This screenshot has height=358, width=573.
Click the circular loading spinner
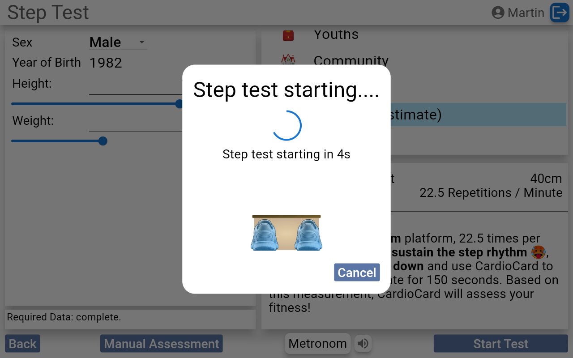pyautogui.click(x=287, y=125)
